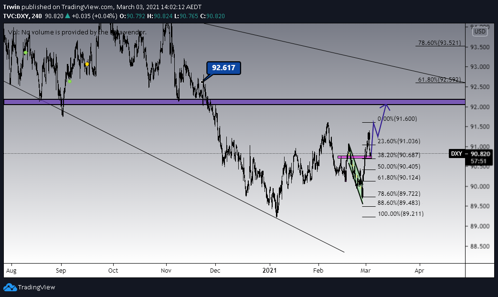The image size is (498, 297).
Task: Click the TradingView wordmark text
Action: (36, 287)
